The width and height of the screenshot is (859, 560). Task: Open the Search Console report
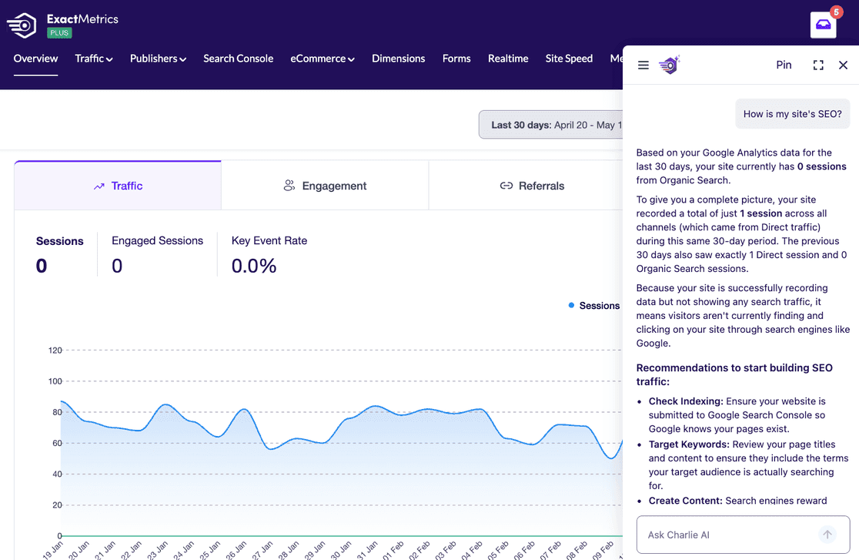239,59
